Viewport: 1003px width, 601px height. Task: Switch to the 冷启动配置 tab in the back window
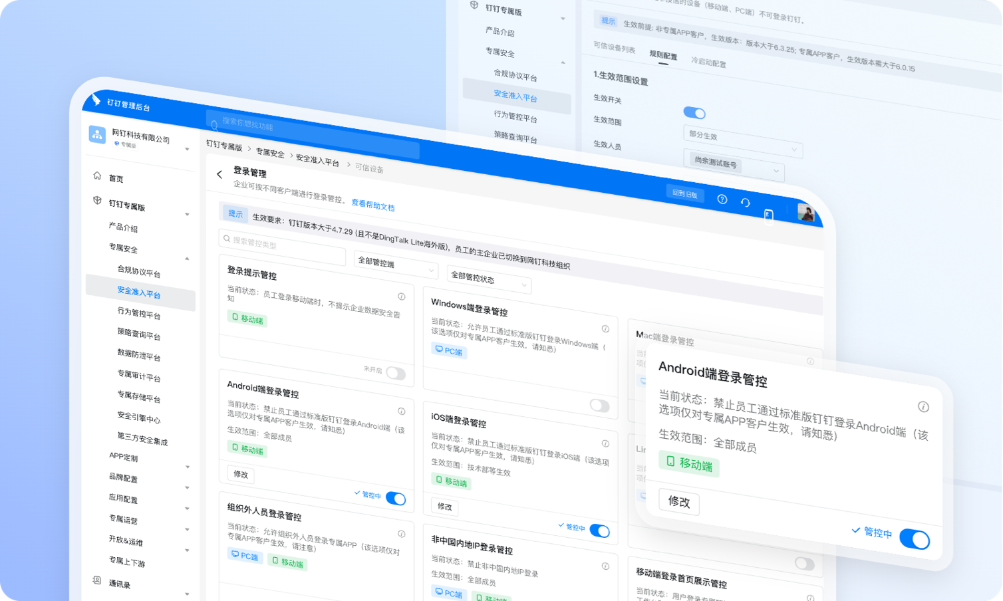pos(709,62)
